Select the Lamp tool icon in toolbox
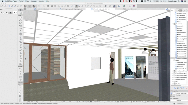188x105 pixels. click(20, 56)
